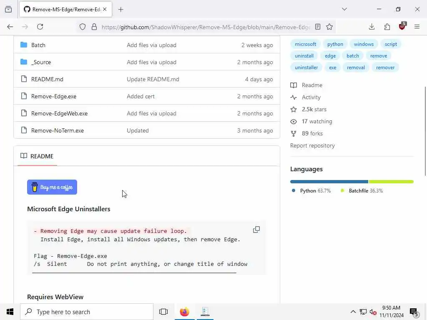This screenshot has width=427, height=320.
Task: Bookmark this page with the star icon
Action: [329, 27]
